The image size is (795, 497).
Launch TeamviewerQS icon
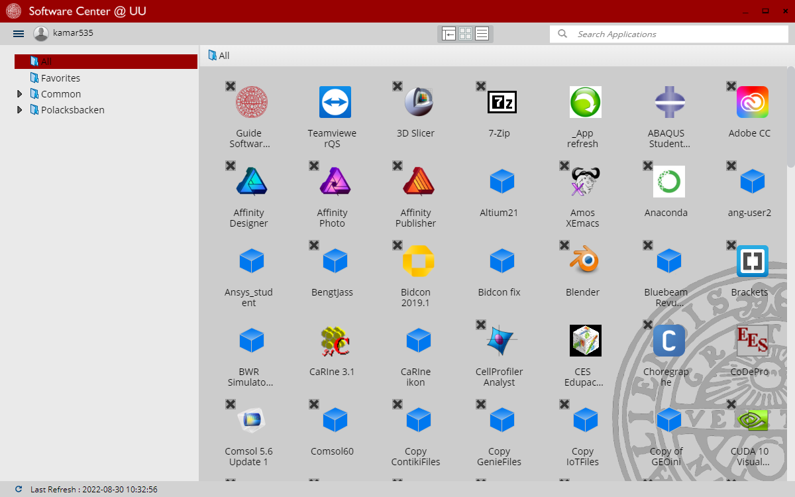pyautogui.click(x=335, y=102)
